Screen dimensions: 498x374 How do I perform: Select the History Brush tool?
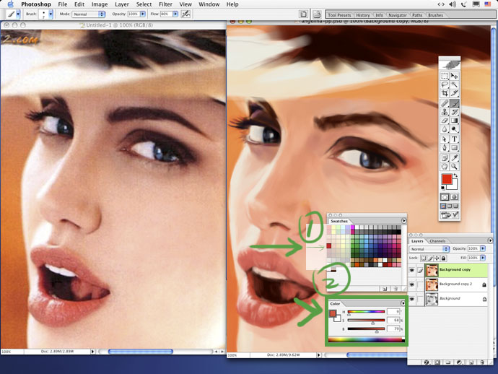pyautogui.click(x=455, y=112)
